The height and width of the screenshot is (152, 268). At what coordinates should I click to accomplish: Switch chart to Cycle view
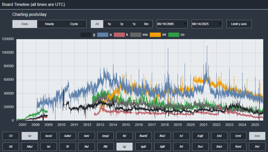pyautogui.click(x=74, y=24)
